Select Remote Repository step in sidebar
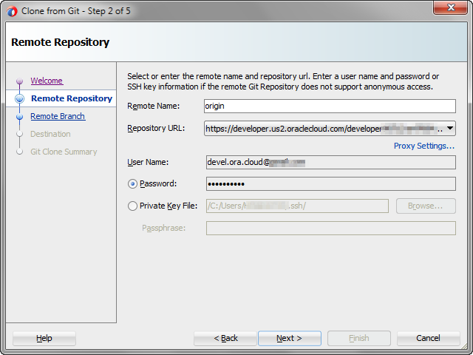 coord(72,98)
